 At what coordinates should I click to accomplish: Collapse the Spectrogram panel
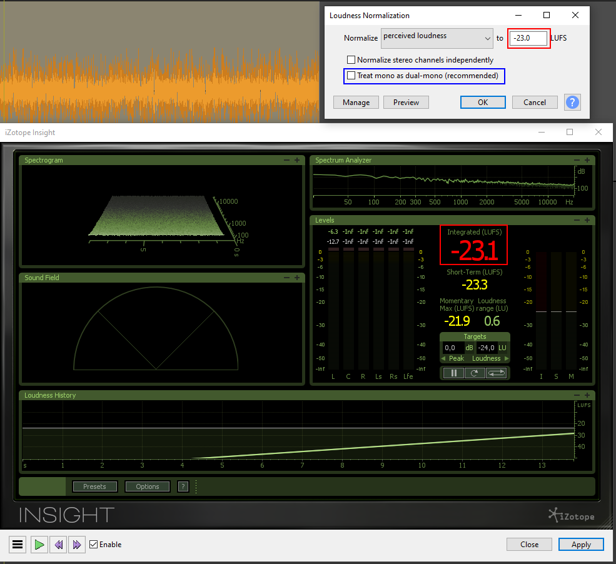tap(286, 160)
